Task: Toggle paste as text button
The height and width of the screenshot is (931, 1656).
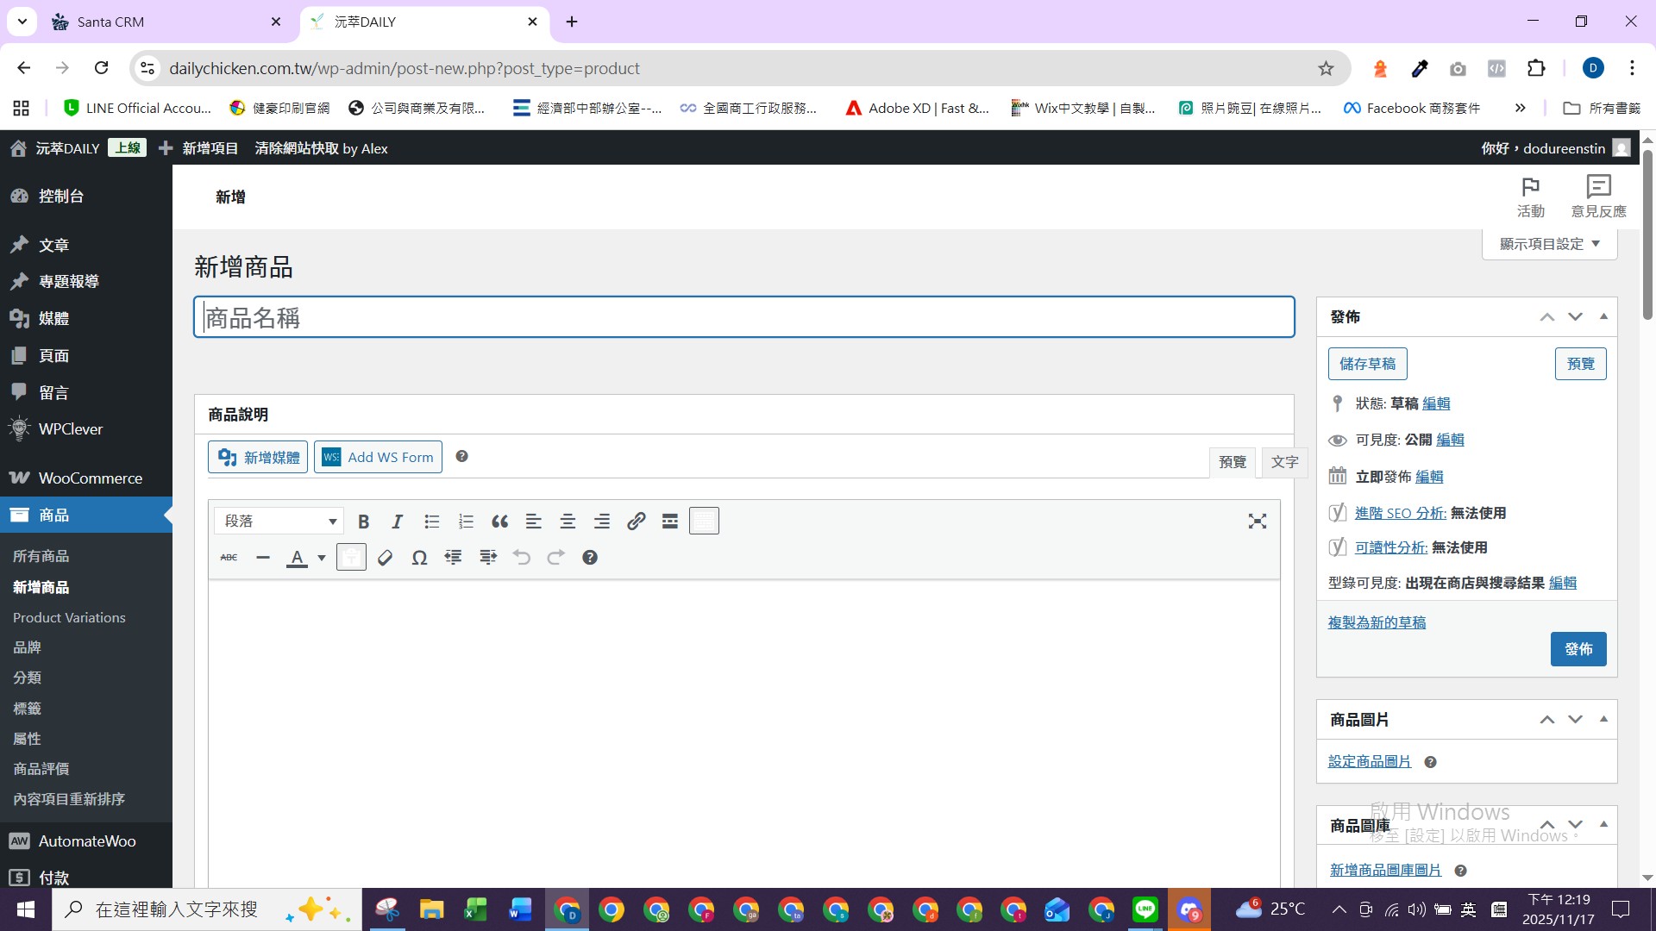Action: click(351, 558)
